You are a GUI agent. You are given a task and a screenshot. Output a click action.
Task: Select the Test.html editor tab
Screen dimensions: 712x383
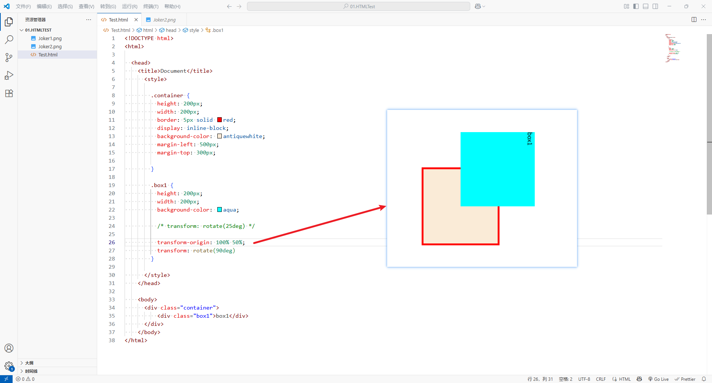pos(118,20)
